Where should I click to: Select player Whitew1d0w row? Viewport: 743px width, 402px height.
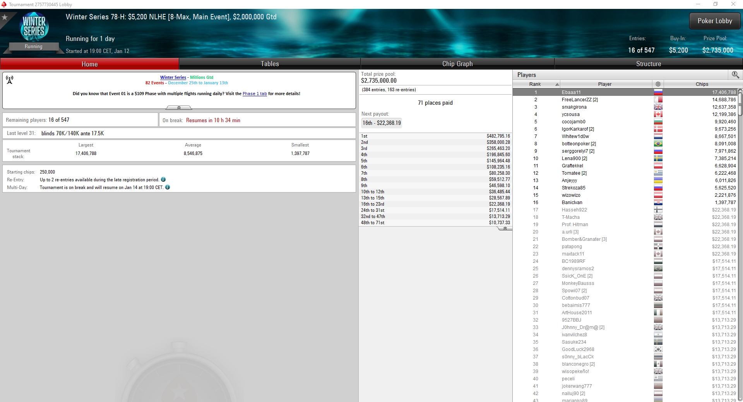(x=625, y=136)
